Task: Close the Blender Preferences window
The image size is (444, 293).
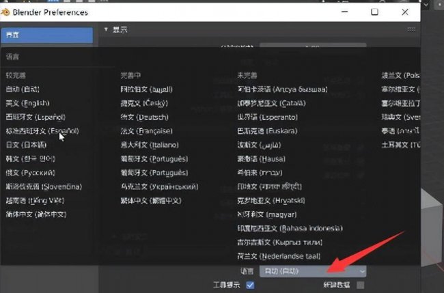Action: [x=405, y=12]
